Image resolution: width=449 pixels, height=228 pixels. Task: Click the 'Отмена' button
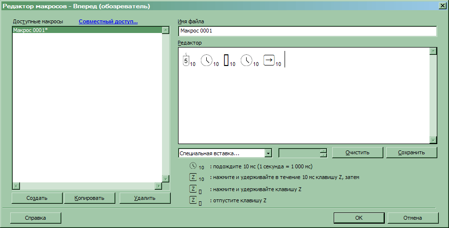[413, 218]
